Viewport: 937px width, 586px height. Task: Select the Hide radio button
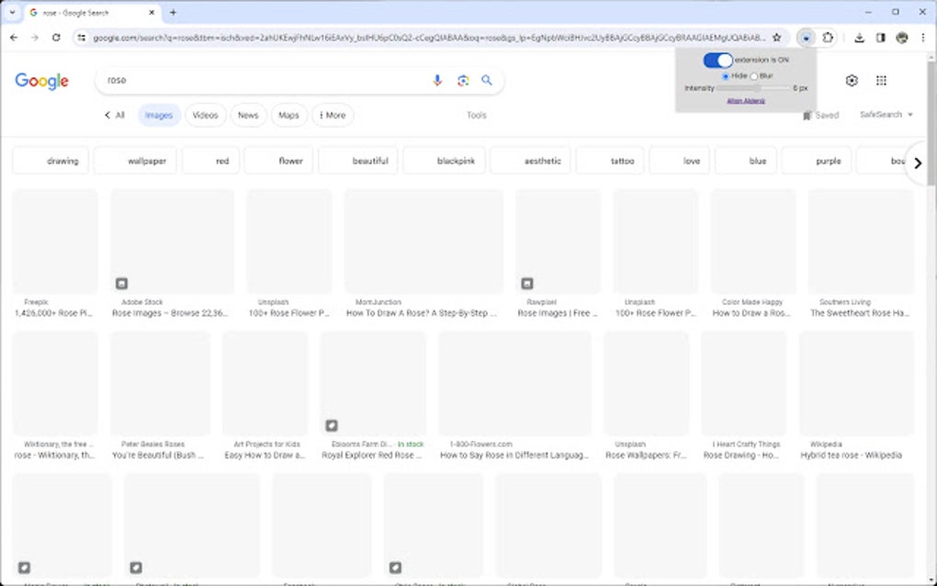click(727, 76)
